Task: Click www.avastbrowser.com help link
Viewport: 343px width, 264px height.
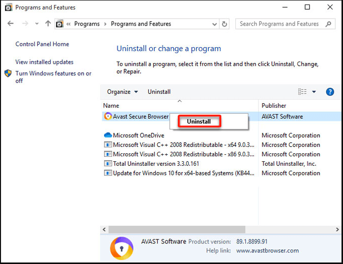Action: (x=267, y=250)
